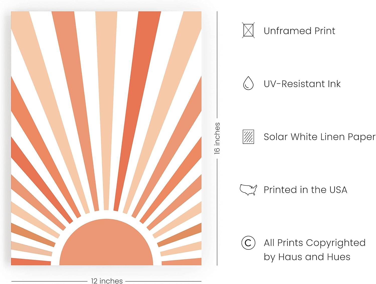Click the "16 inches" height label

tap(217, 138)
